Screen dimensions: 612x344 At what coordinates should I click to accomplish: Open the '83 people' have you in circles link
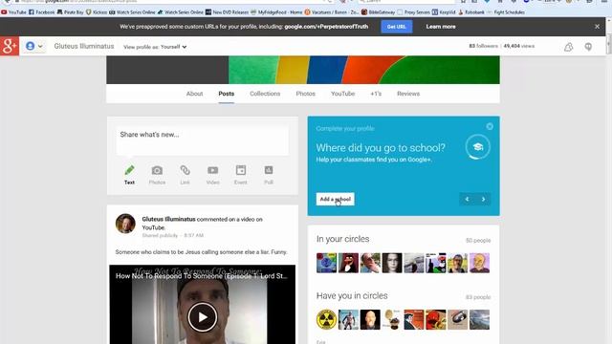478,297
